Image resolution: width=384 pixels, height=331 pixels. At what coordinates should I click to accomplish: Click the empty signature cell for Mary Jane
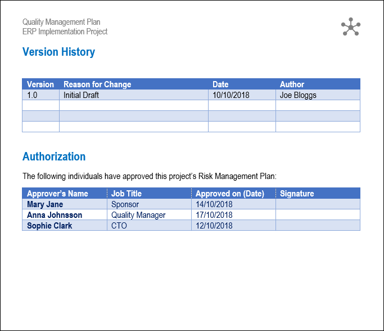click(317, 204)
